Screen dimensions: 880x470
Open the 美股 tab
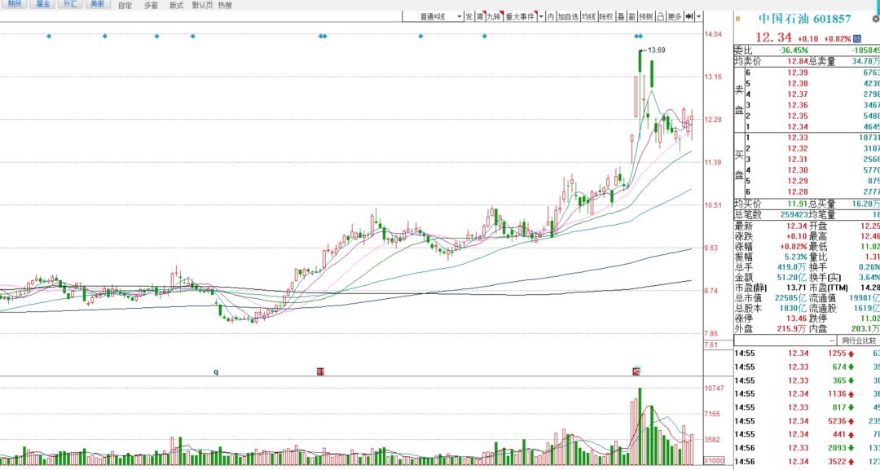click(97, 4)
